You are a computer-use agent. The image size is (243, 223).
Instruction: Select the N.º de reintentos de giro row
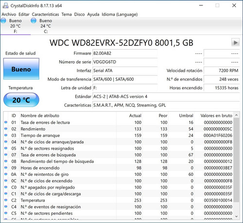click(119, 174)
